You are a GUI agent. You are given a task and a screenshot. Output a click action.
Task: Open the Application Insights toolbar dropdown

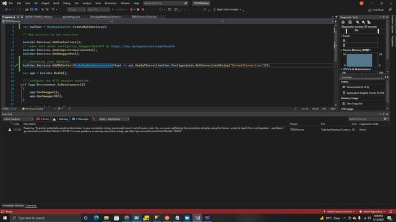click(227, 10)
